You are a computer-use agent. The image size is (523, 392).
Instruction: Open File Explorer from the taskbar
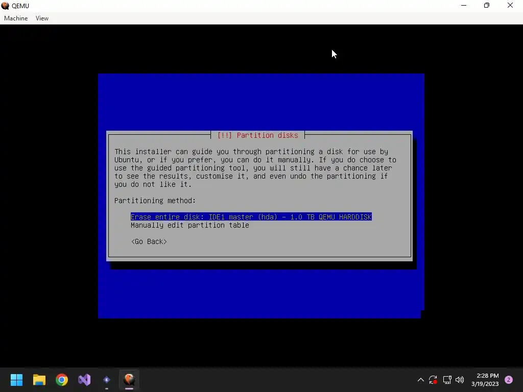[x=39, y=380]
